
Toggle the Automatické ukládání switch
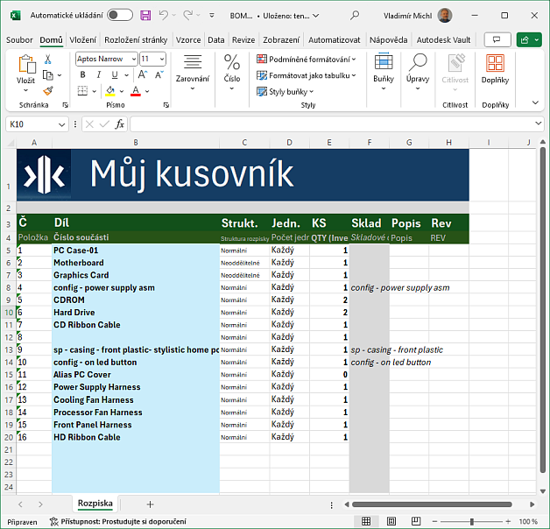click(x=119, y=16)
